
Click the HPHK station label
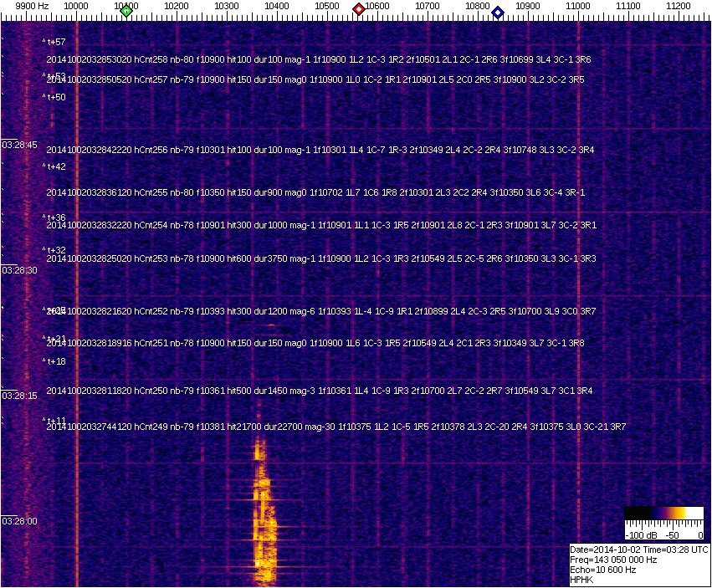coord(582,580)
